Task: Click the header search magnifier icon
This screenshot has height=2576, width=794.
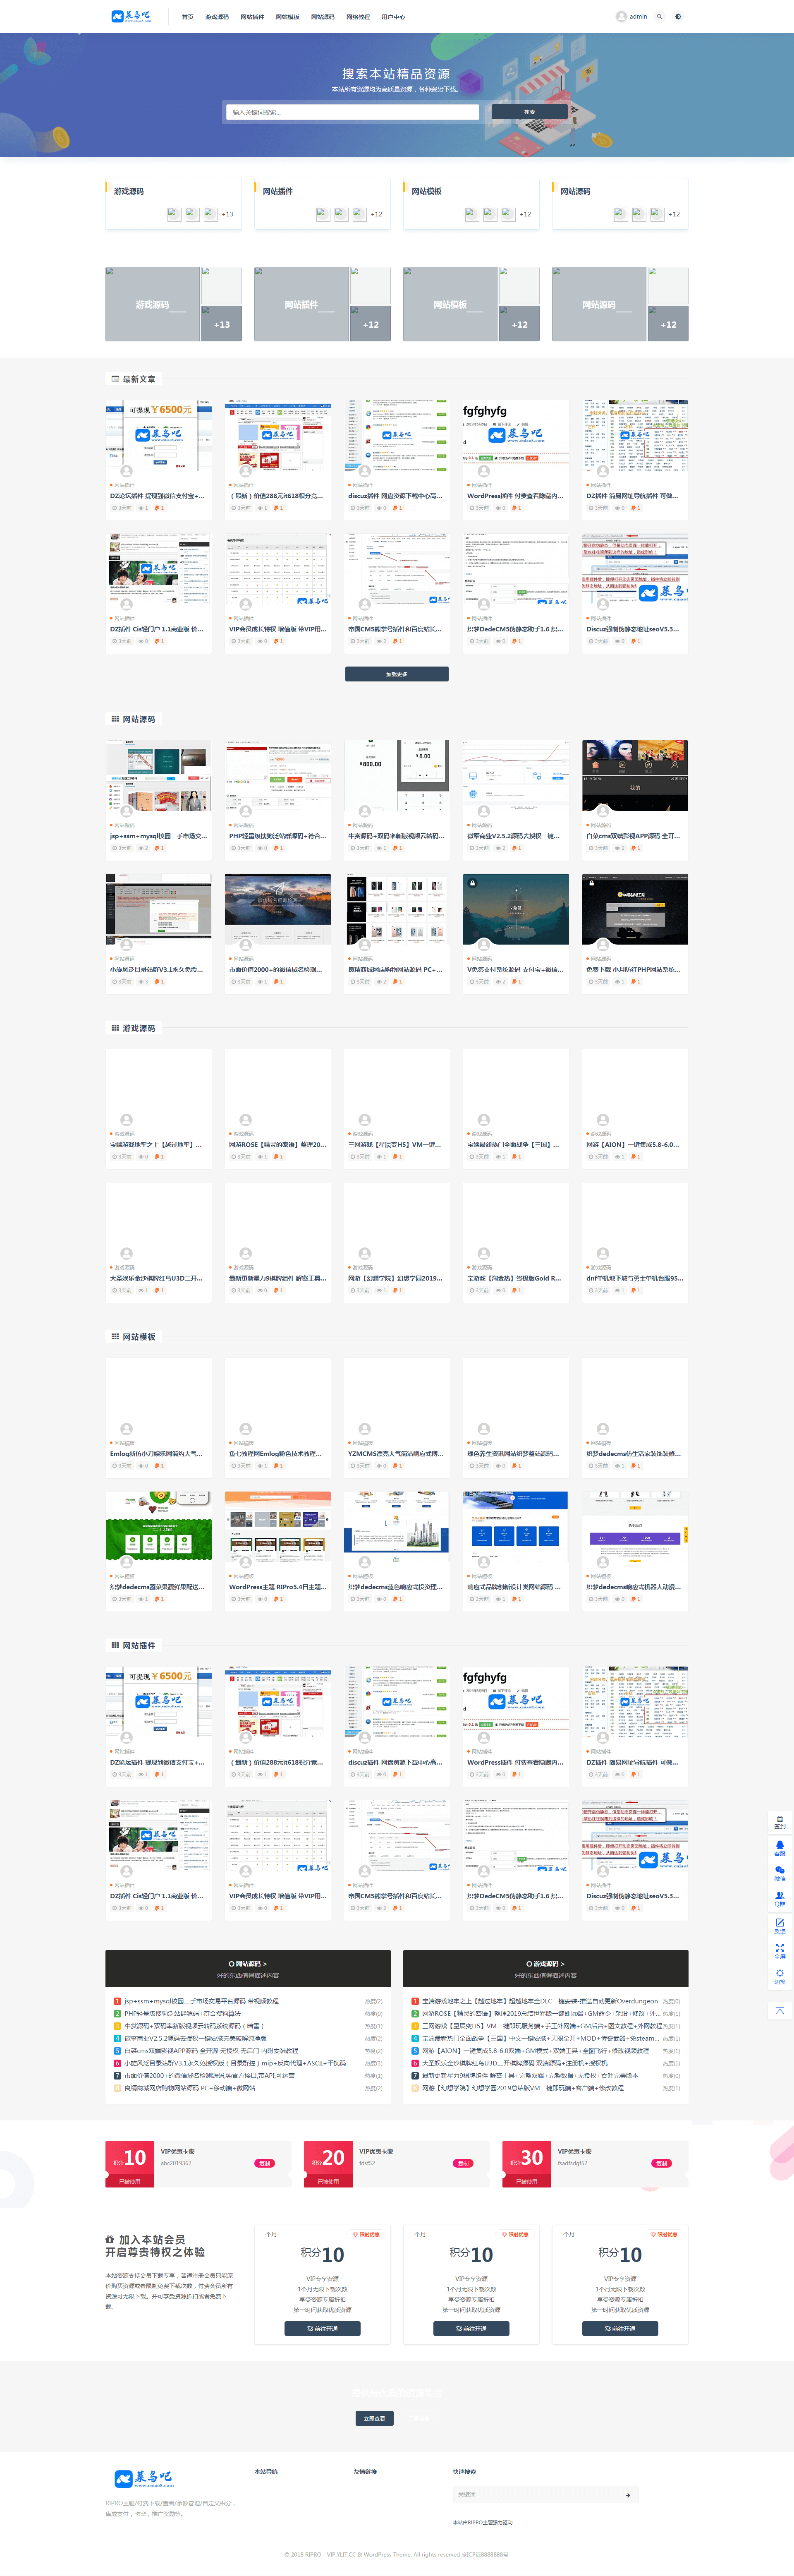Action: coord(659,16)
